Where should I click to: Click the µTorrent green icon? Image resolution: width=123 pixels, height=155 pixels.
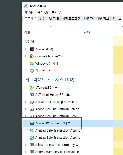click(x=32, y=88)
